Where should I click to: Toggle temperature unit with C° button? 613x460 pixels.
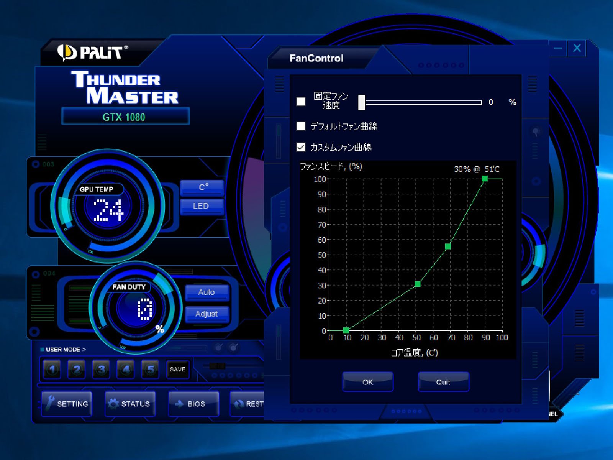(202, 187)
